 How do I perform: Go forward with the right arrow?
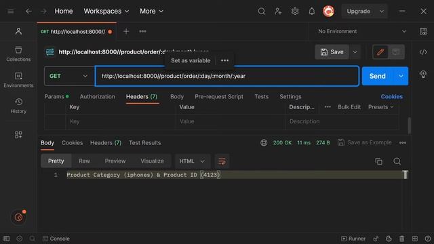coord(43,12)
